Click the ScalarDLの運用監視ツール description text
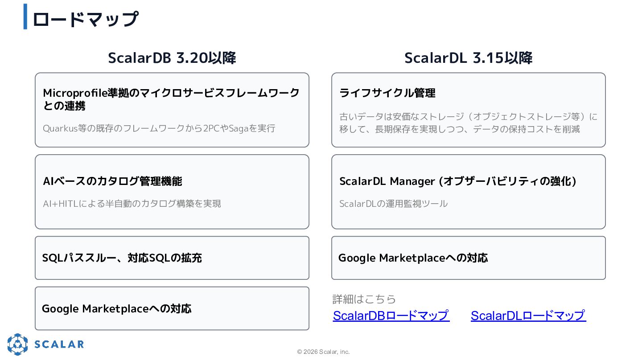 pos(393,204)
